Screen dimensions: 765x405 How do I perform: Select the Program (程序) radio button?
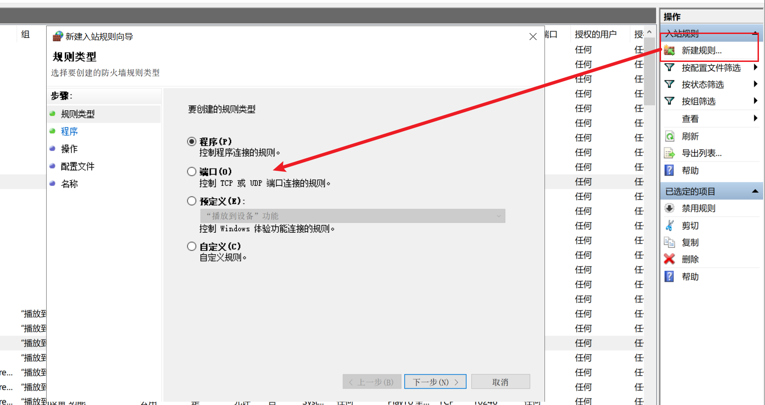tap(192, 142)
